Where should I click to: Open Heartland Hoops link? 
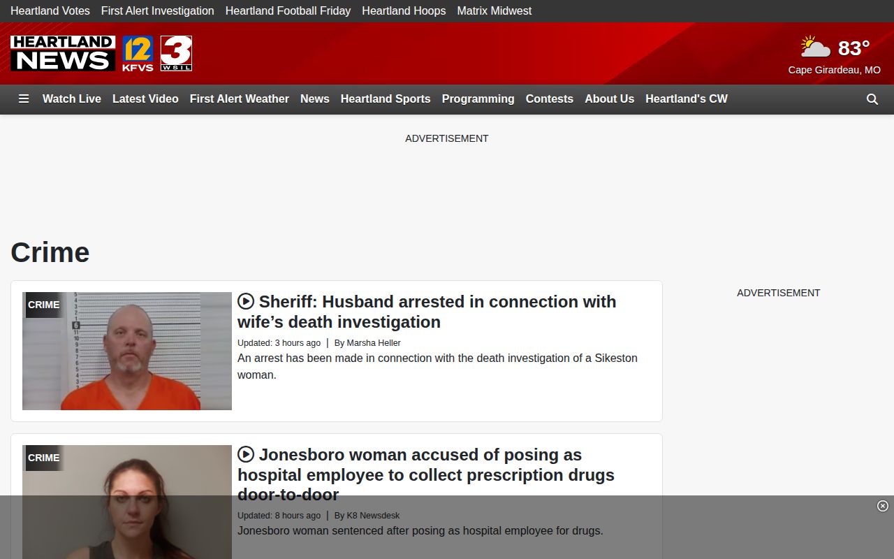404,10
